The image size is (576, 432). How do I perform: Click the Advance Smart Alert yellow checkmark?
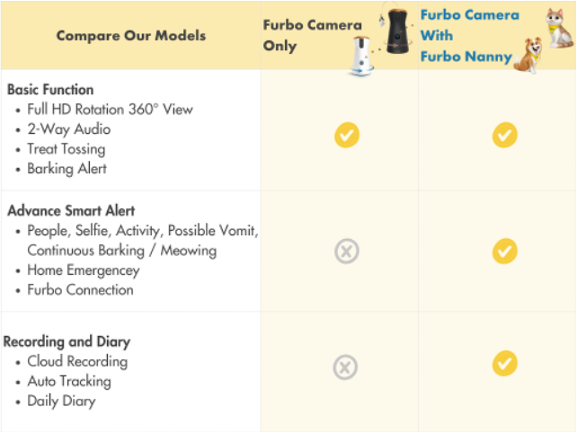click(x=505, y=251)
